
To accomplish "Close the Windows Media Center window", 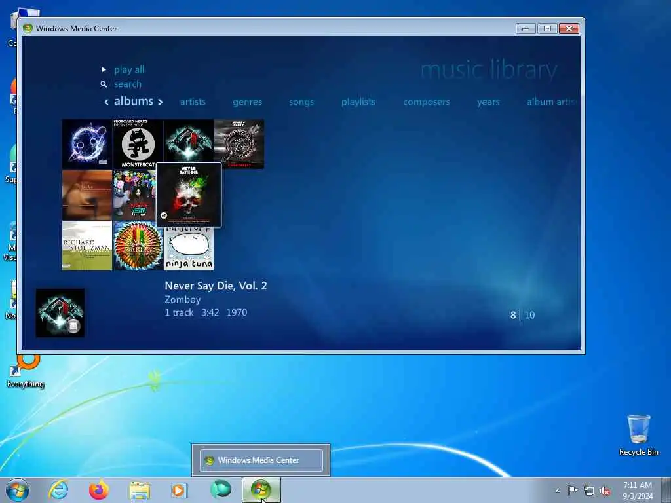I will coord(569,29).
